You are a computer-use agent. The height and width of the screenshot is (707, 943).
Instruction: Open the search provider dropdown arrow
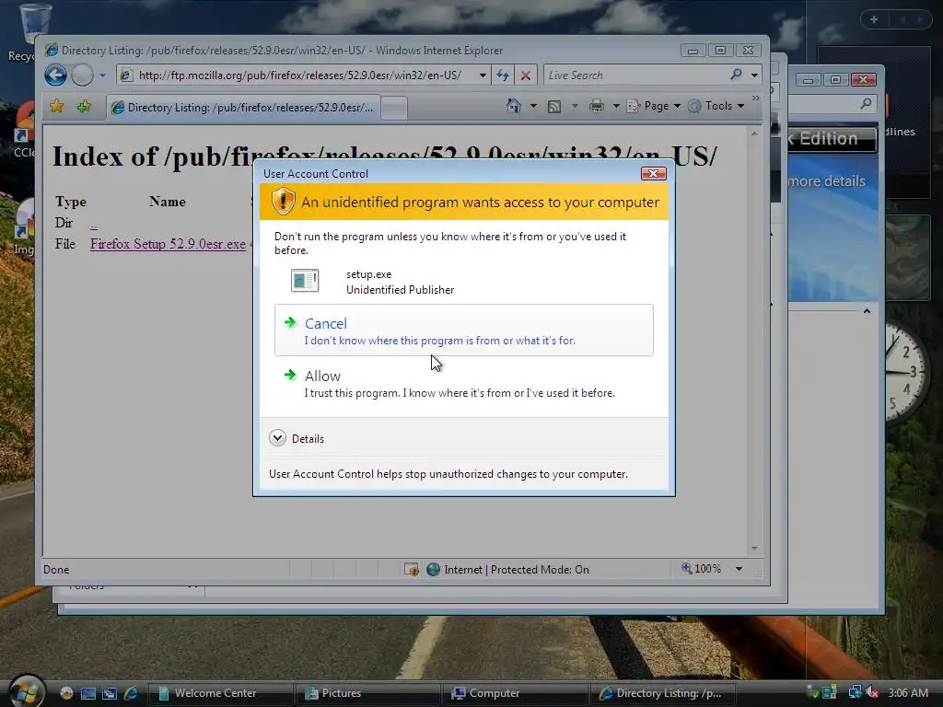(x=754, y=75)
